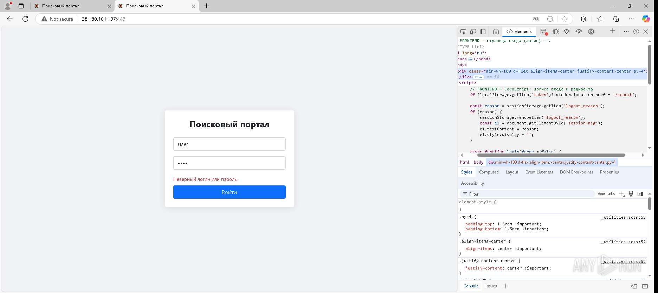
Task: Click the password input field
Action: point(230,163)
